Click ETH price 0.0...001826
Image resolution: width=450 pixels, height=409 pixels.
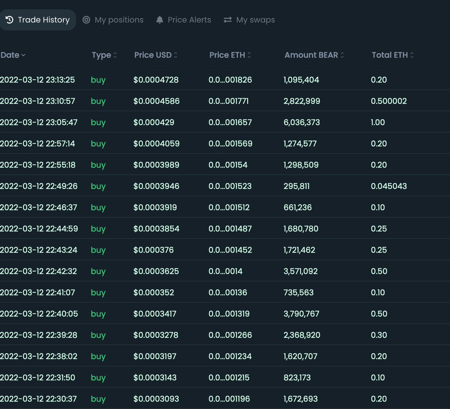click(230, 80)
